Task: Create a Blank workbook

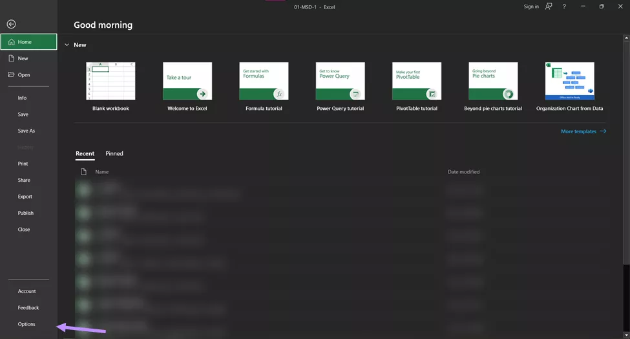Action: coord(110,82)
